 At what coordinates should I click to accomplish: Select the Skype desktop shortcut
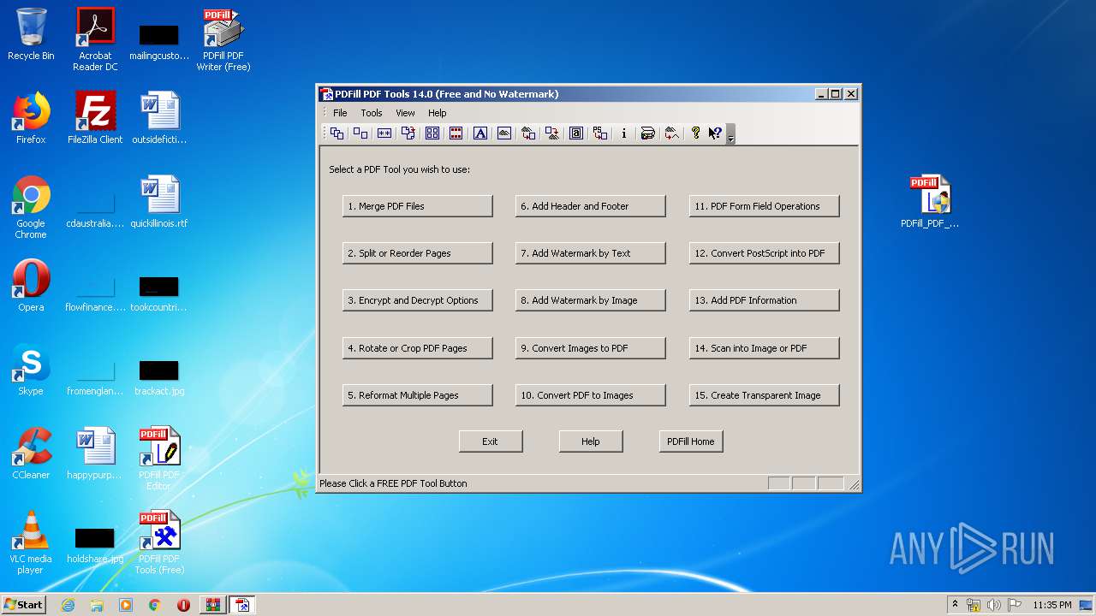[31, 370]
